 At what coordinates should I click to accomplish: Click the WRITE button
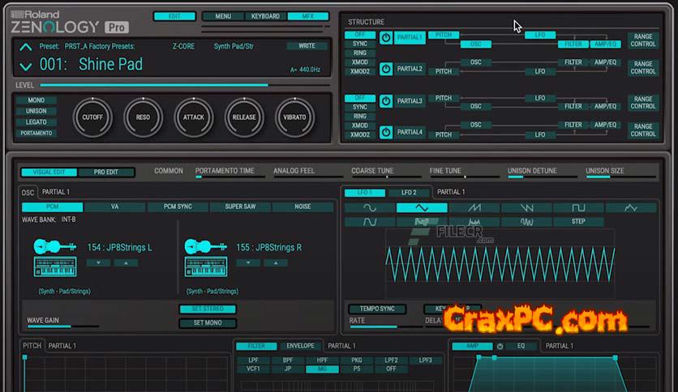307,46
